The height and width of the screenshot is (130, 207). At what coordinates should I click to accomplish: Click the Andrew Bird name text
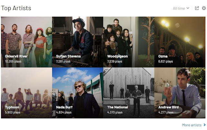(x=169, y=107)
